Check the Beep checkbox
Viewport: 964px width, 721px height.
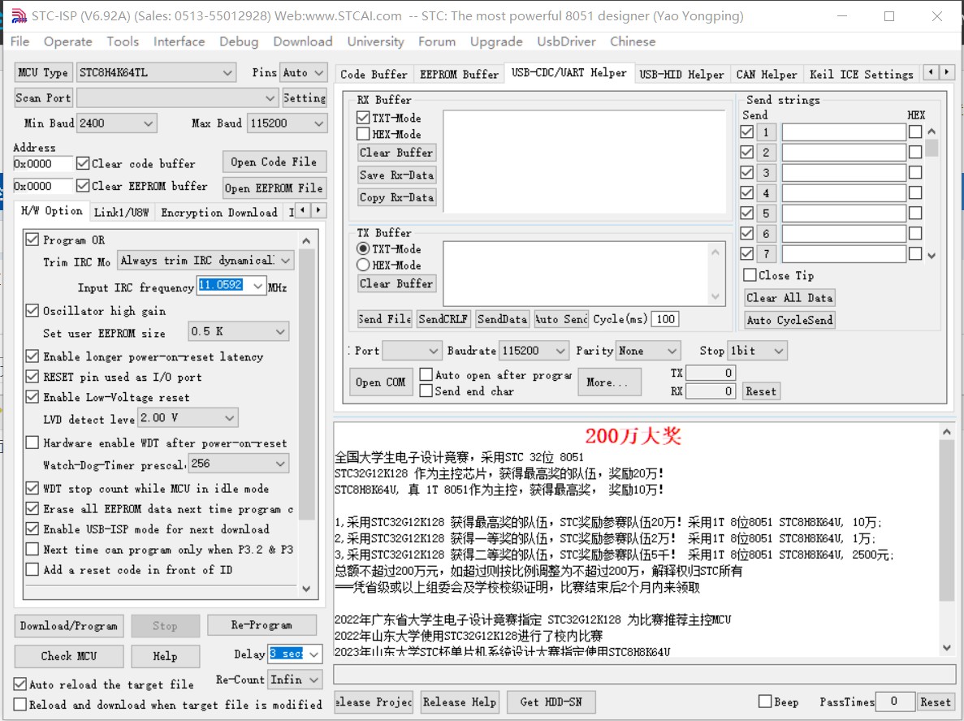[x=765, y=702]
